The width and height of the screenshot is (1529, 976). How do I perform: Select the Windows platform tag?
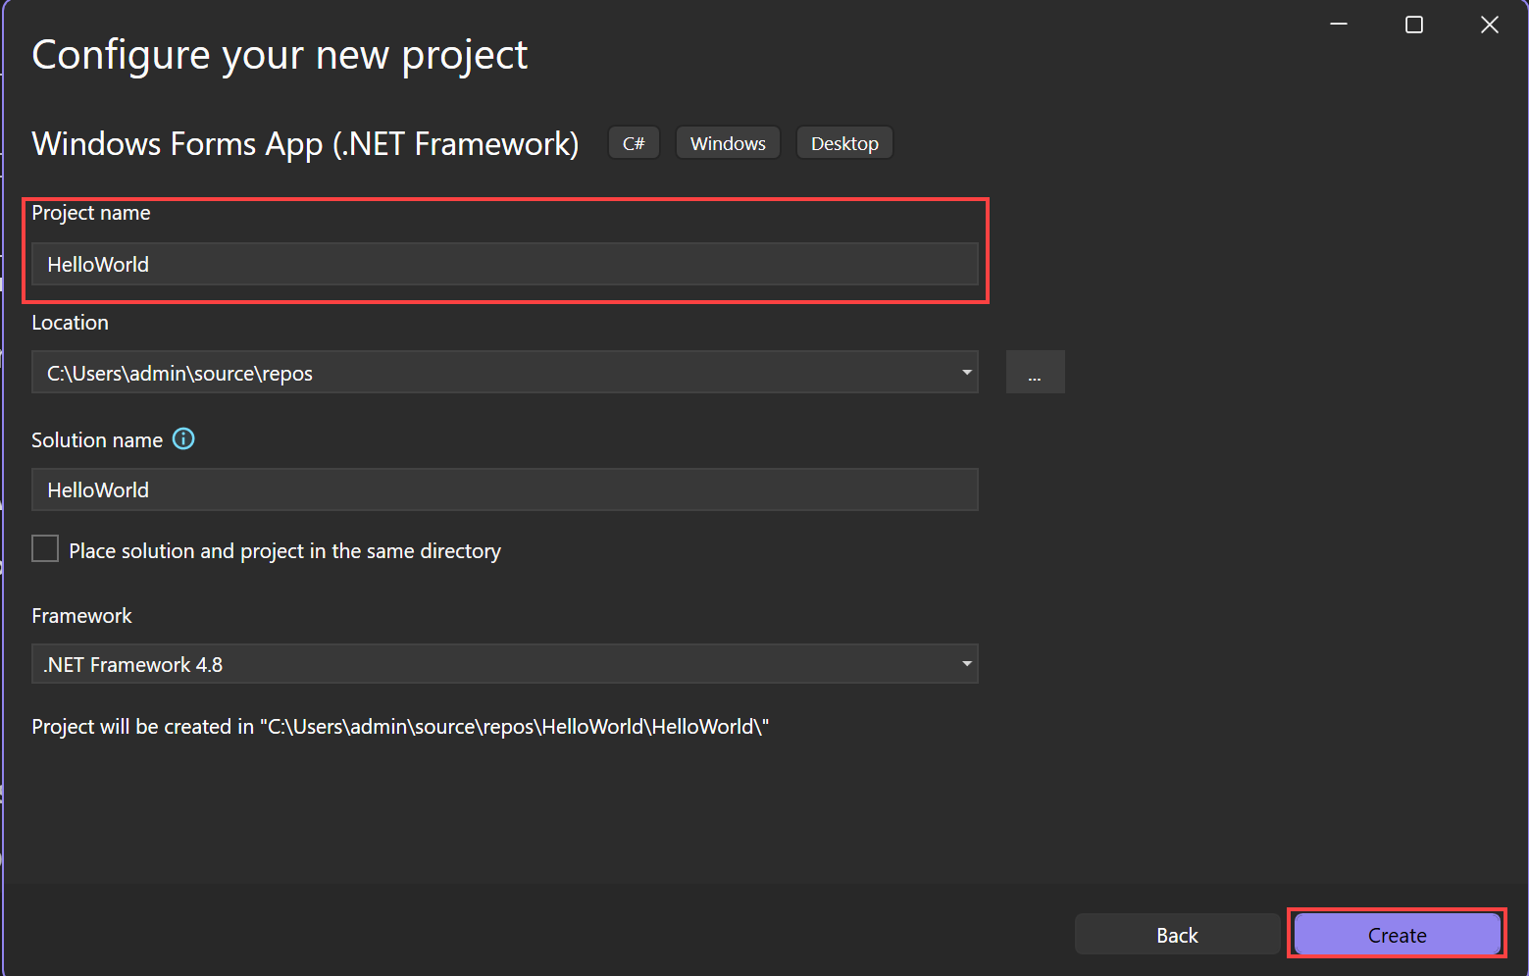tap(728, 142)
